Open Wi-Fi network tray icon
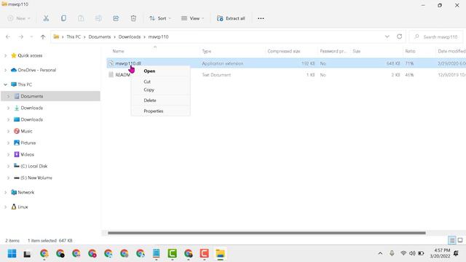466x262 pixels. tap(403, 253)
